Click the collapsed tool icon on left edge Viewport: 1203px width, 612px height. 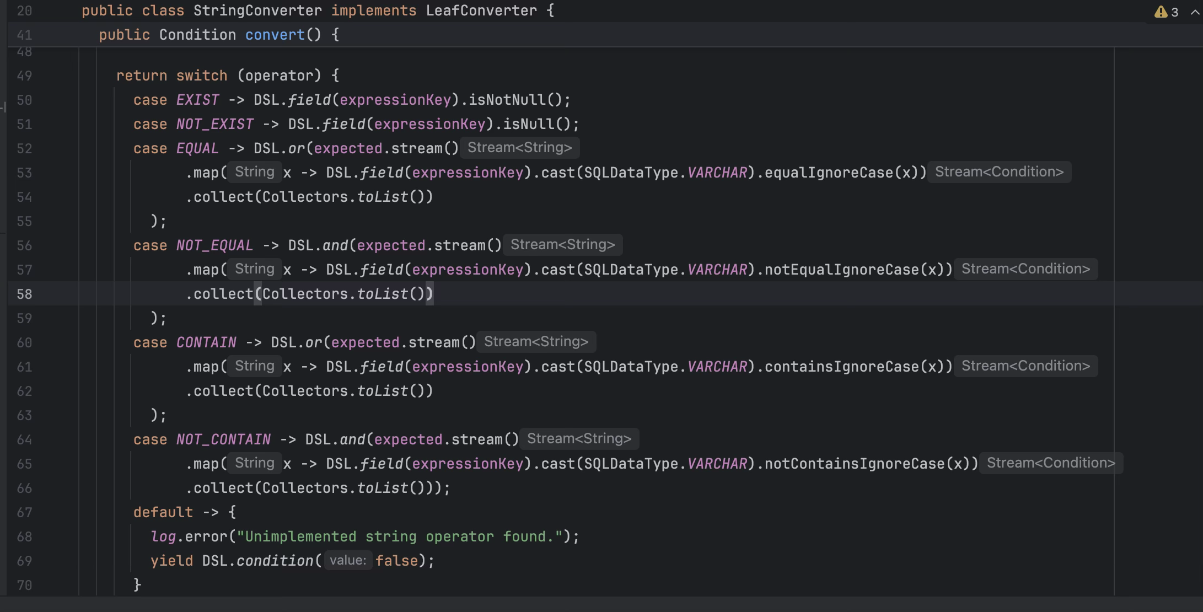pos(3,107)
